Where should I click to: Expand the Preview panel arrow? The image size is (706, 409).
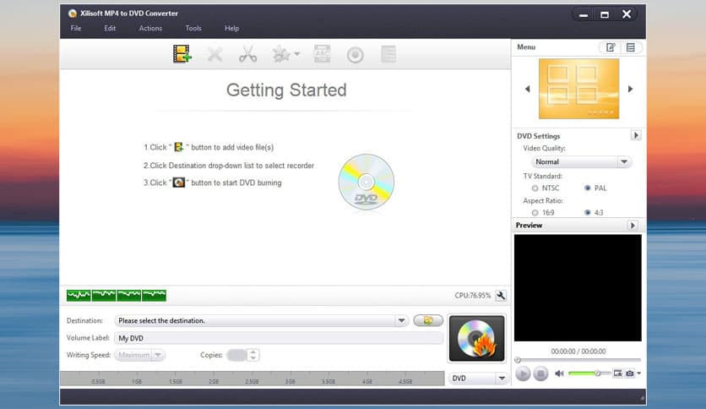(x=633, y=226)
